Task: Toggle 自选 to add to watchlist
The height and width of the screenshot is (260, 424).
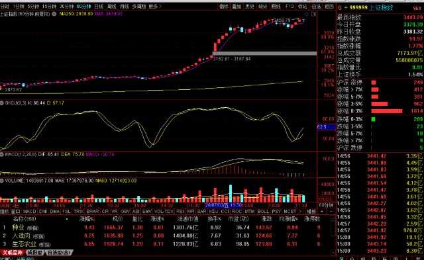Action: click(316, 7)
